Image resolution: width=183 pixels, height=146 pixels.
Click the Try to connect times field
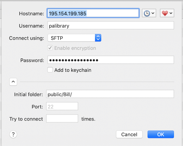click(62, 119)
